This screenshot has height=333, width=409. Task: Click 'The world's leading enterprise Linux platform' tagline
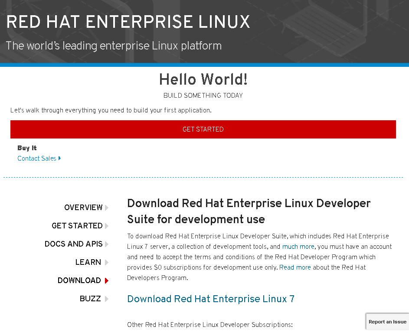click(x=114, y=46)
